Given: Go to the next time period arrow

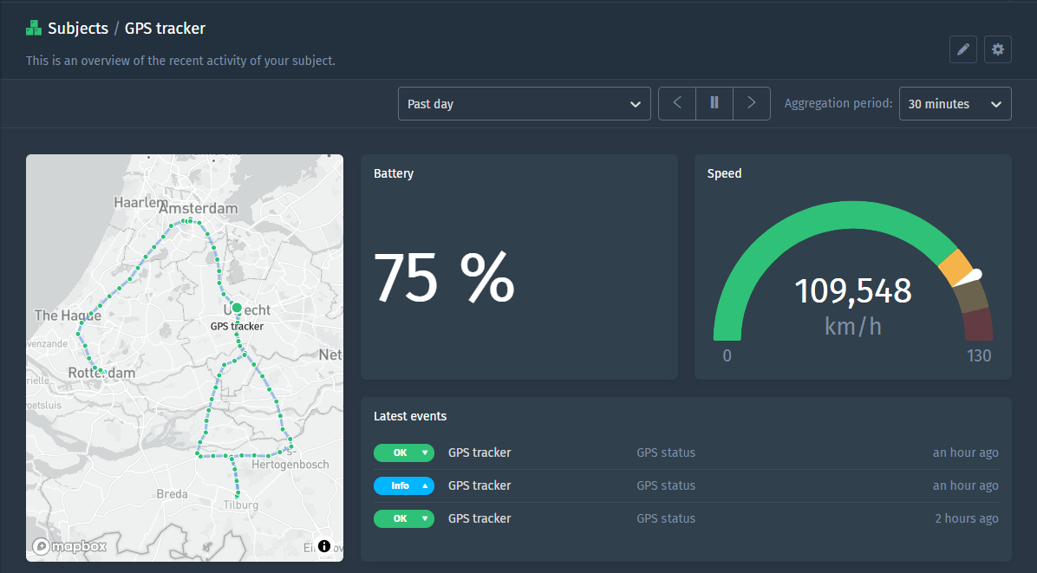Looking at the screenshot, I should 752,103.
